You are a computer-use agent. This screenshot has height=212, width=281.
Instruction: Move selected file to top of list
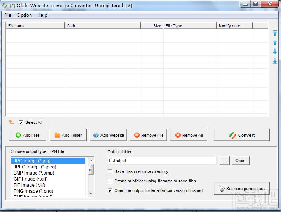tap(275, 33)
